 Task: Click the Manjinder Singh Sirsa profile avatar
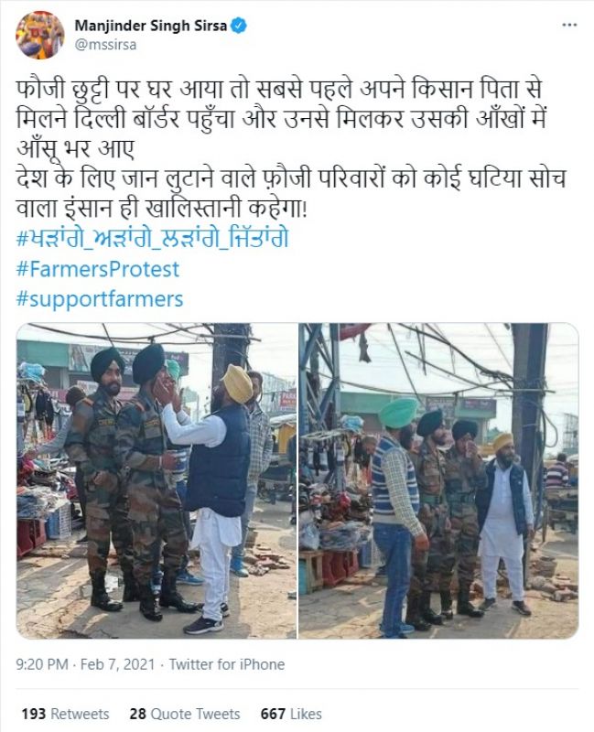coord(39,35)
